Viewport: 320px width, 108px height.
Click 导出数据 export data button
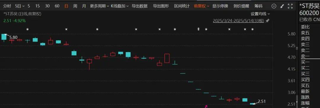(140, 6)
